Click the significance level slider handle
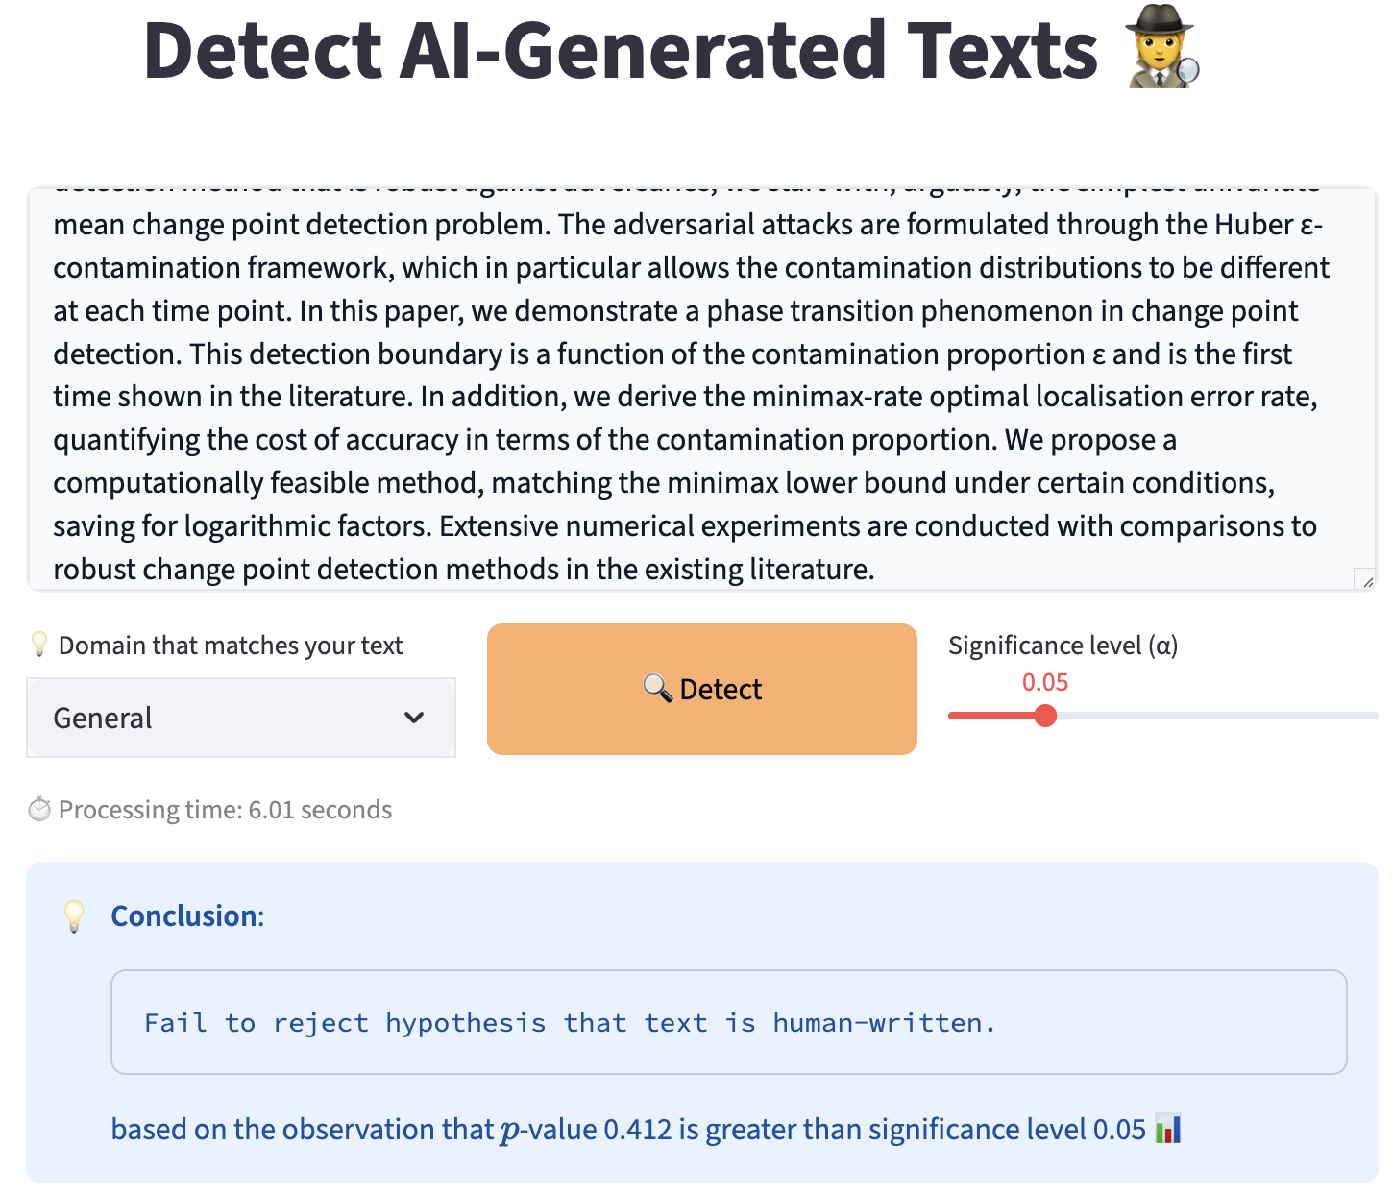The image size is (1393, 1195). (1046, 716)
